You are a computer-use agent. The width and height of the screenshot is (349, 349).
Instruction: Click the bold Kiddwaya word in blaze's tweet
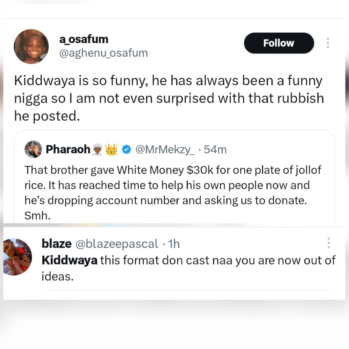[69, 260]
